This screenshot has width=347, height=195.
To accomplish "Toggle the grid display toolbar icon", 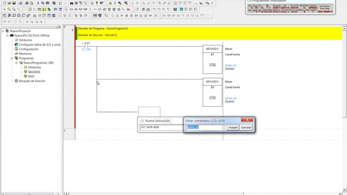I will (x=25, y=9).
